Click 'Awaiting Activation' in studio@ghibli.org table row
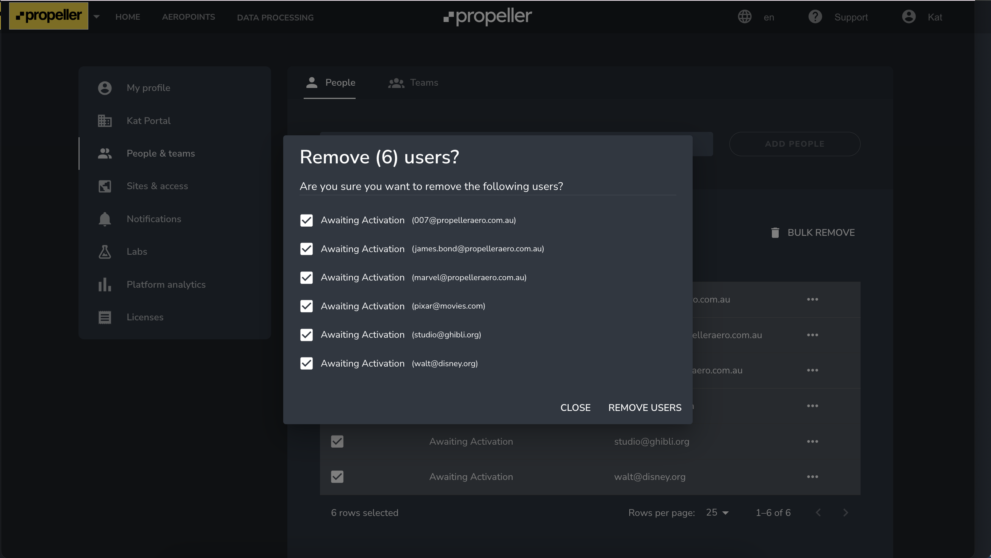The image size is (991, 558). (471, 442)
